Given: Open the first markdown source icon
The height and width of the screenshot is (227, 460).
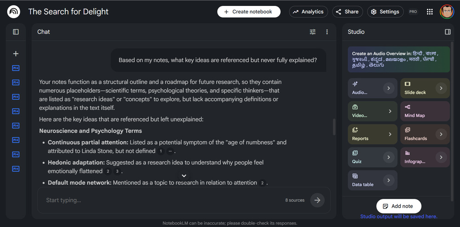Looking at the screenshot, I should coord(16,68).
